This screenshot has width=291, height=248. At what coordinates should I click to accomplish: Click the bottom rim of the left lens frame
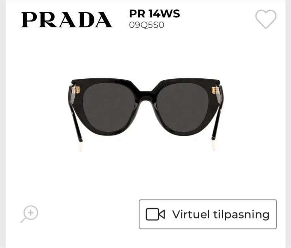(110, 133)
